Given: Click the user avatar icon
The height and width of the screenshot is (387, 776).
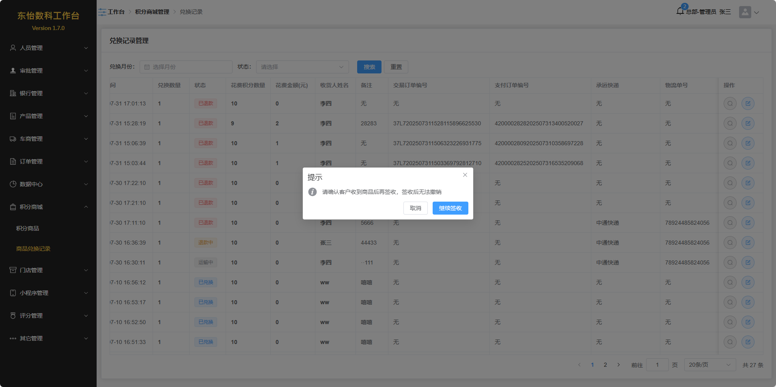Looking at the screenshot, I should [x=745, y=12].
